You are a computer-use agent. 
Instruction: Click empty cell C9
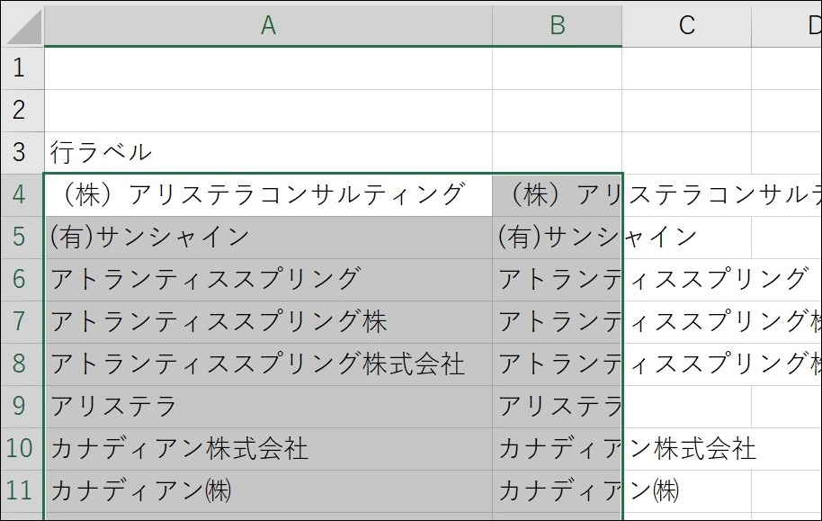point(687,407)
